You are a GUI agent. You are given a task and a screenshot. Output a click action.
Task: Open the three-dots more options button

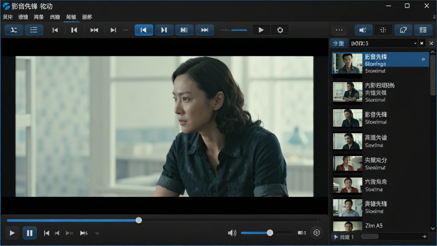point(339,30)
